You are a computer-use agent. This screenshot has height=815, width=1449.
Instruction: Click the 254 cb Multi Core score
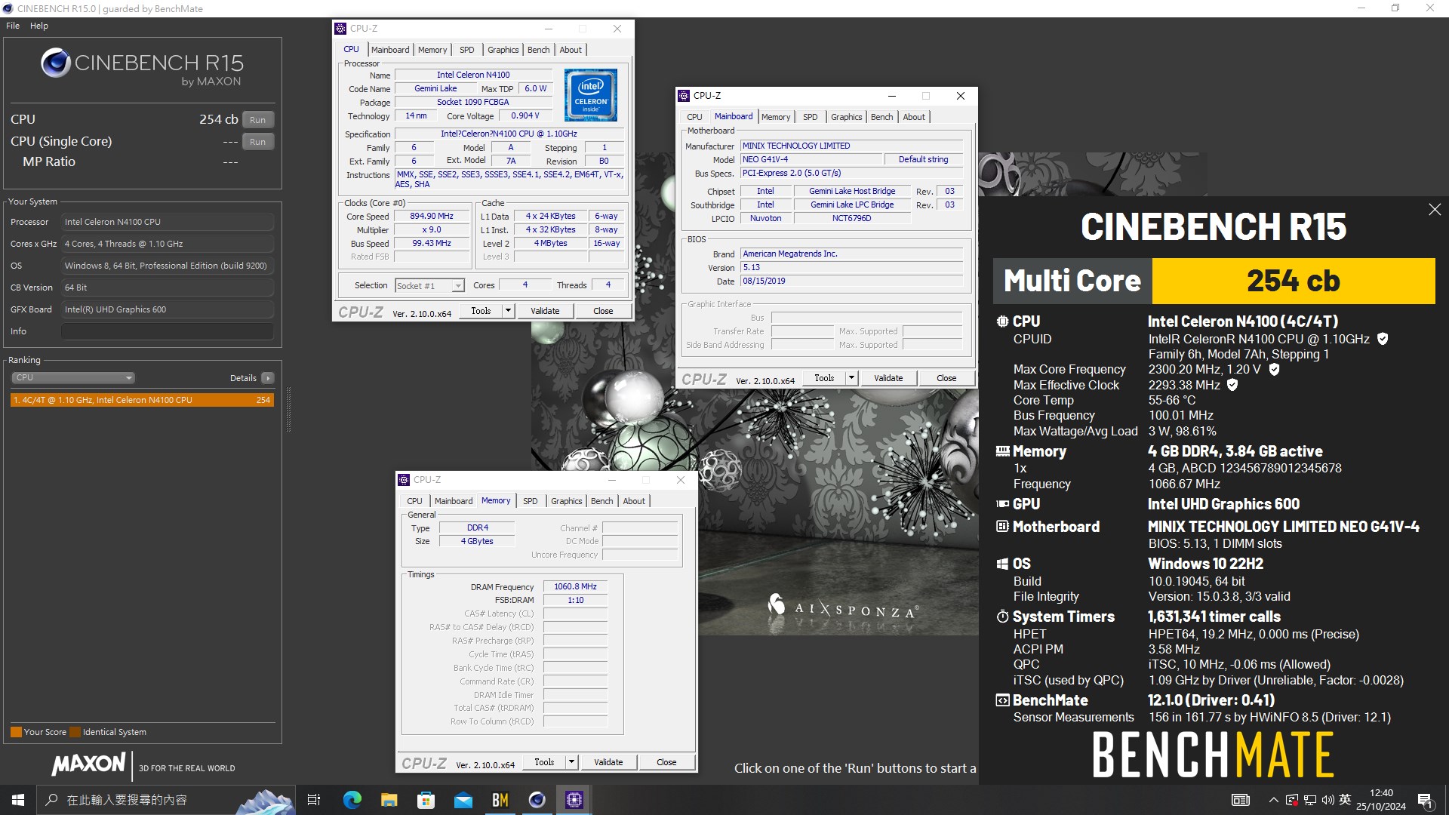click(1293, 281)
